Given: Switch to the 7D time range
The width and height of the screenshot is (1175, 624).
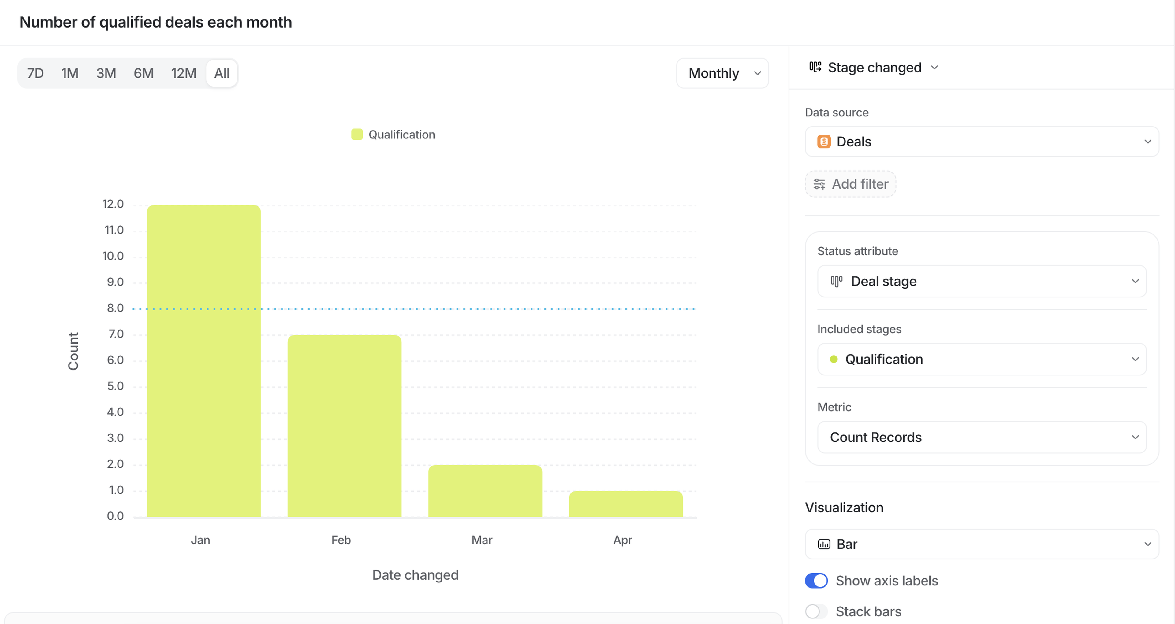Looking at the screenshot, I should (35, 73).
